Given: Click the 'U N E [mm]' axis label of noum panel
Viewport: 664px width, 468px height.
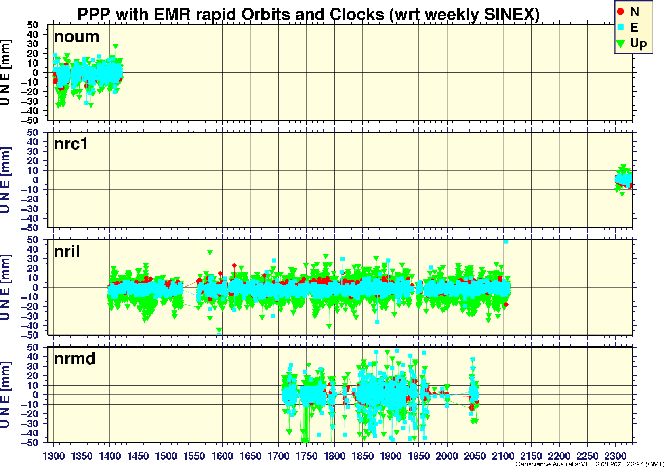Looking at the screenshot, I should click(x=5, y=73).
